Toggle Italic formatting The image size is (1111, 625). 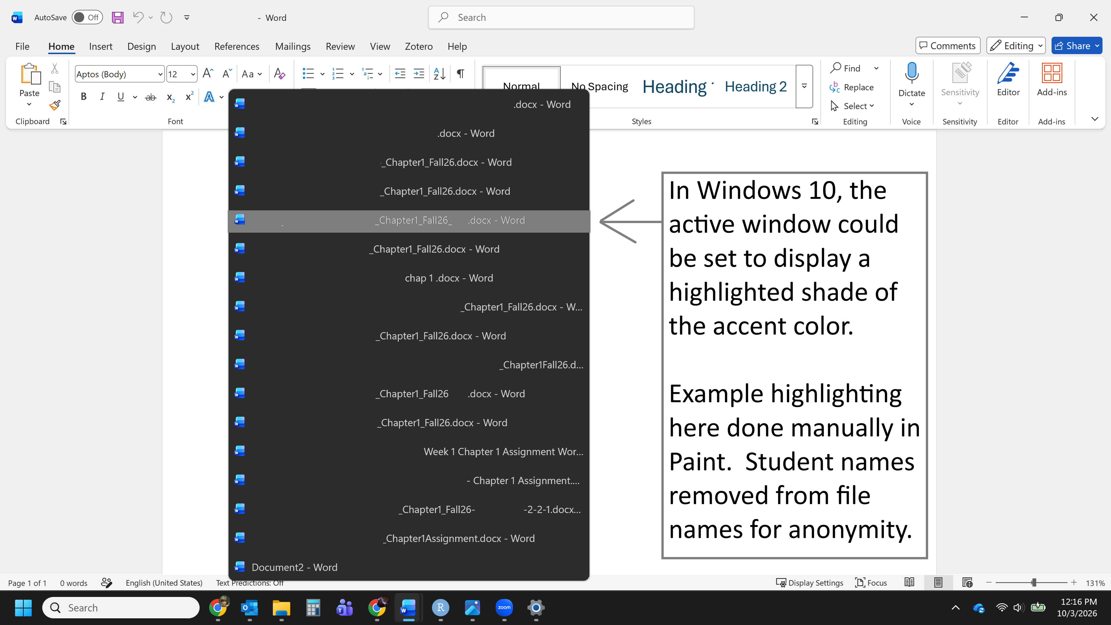click(102, 97)
